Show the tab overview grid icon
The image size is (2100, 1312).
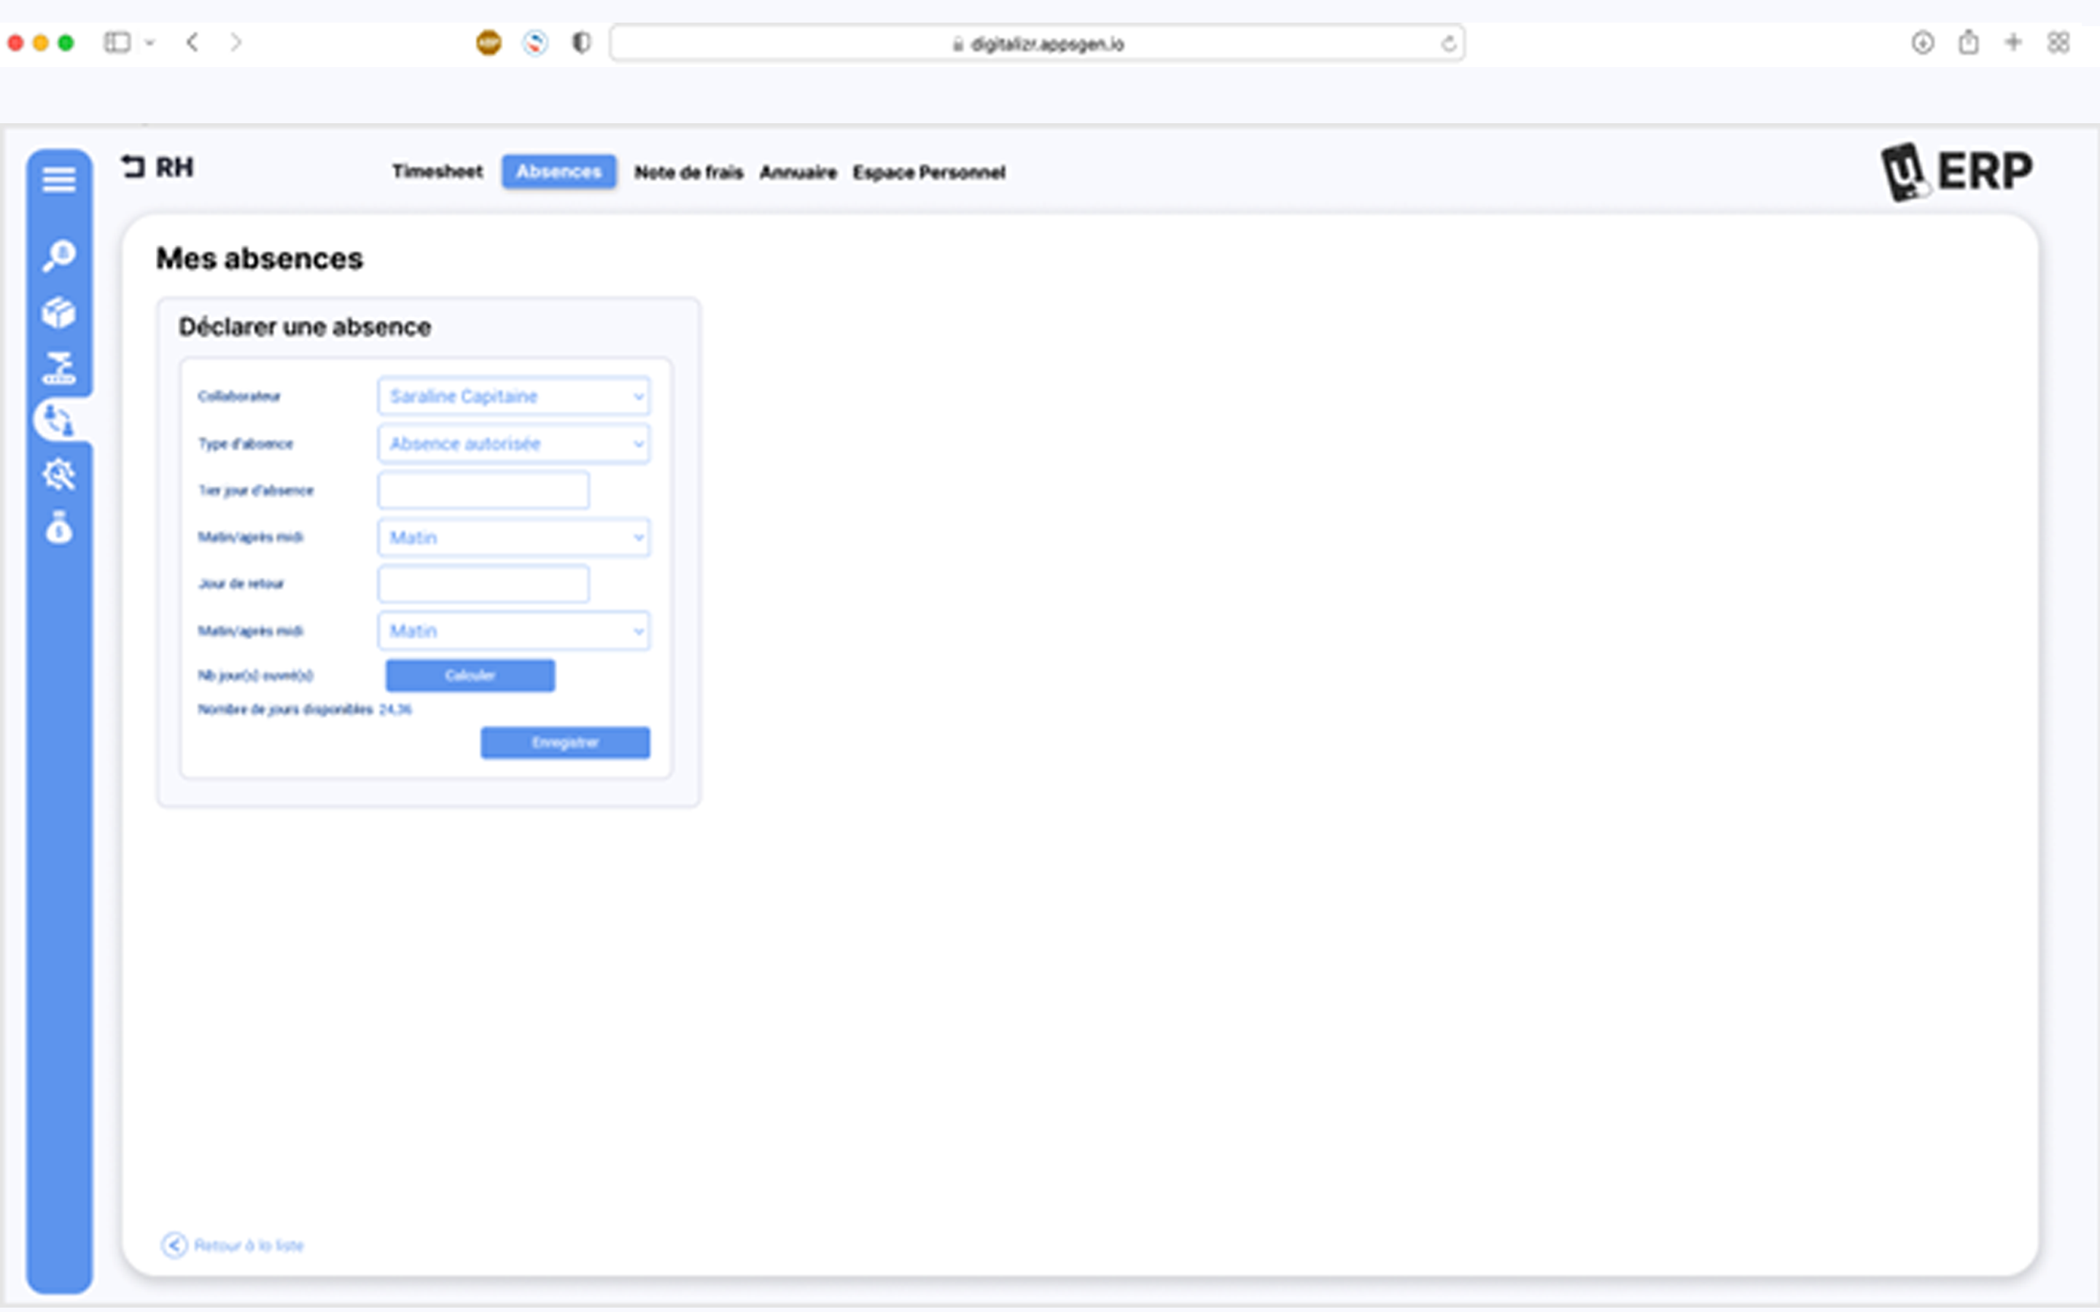pyautogui.click(x=2059, y=42)
